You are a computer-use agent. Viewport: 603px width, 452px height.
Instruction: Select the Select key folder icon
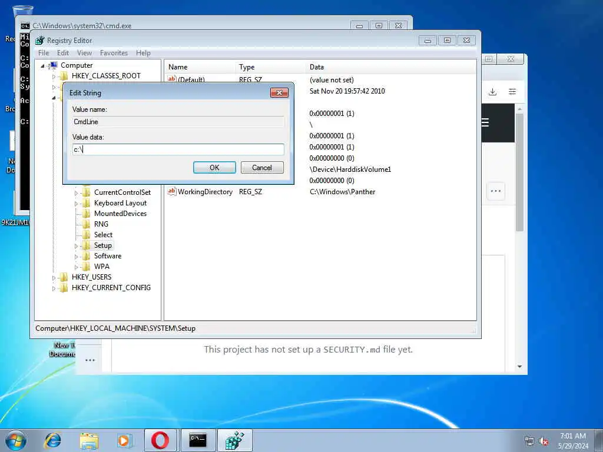point(87,234)
